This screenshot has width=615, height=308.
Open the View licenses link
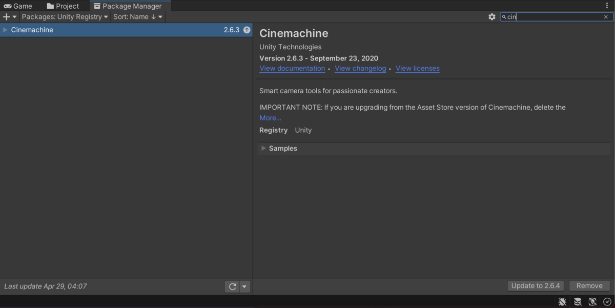point(418,68)
